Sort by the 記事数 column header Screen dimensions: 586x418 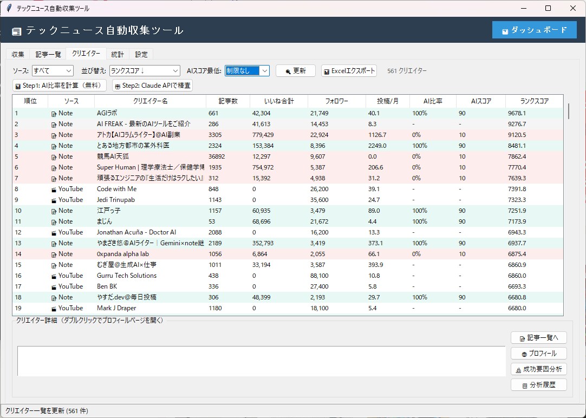228,101
